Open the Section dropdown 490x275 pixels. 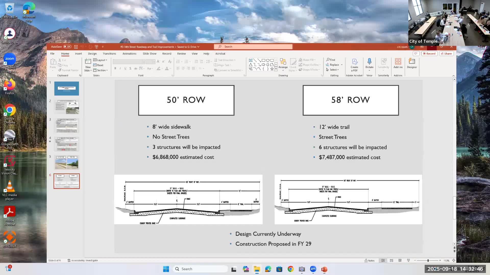click(100, 70)
